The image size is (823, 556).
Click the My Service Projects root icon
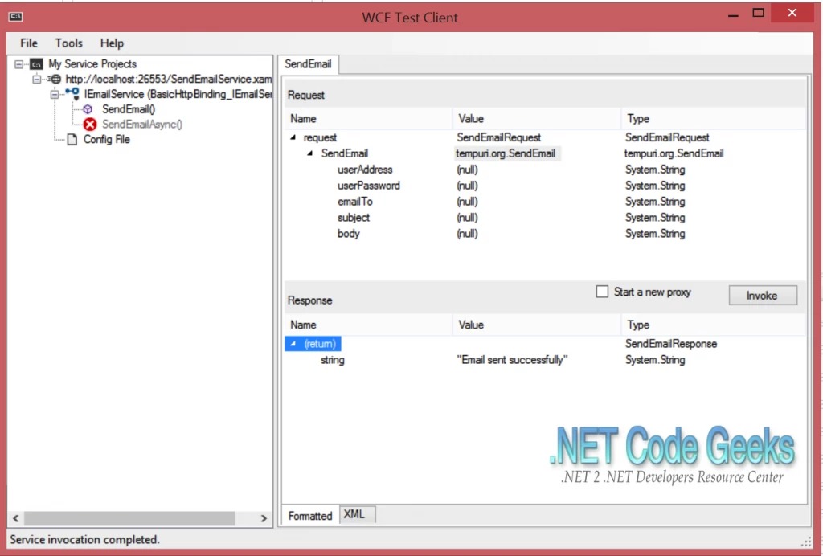pos(38,63)
